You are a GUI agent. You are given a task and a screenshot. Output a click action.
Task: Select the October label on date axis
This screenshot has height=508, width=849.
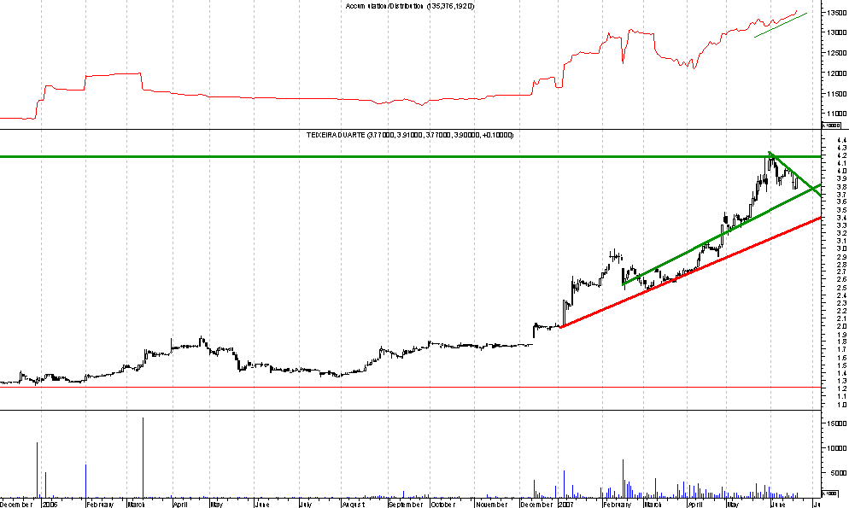click(443, 505)
